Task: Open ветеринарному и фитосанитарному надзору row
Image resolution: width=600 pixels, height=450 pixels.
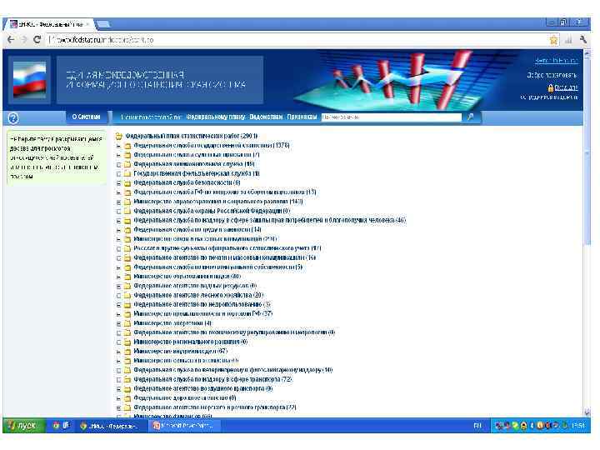Action: pos(233,370)
